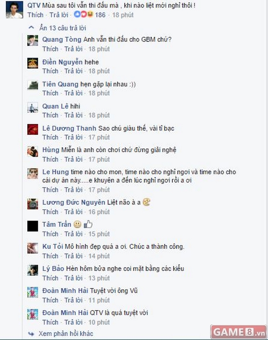
Task: Reply to Lý Bảo's comment
Action: coord(73,278)
